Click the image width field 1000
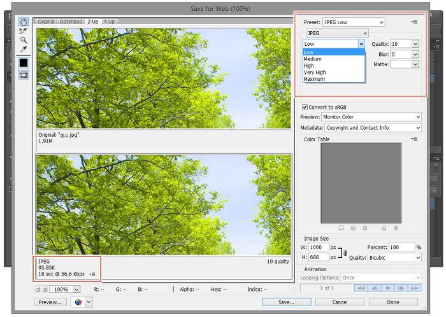This screenshot has height=317, width=446. (x=319, y=247)
